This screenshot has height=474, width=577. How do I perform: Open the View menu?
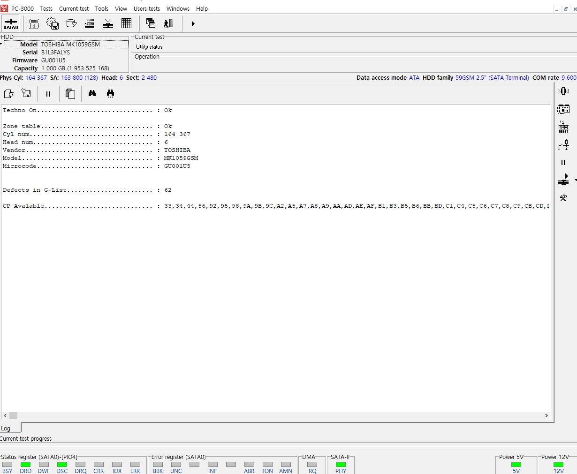click(121, 9)
